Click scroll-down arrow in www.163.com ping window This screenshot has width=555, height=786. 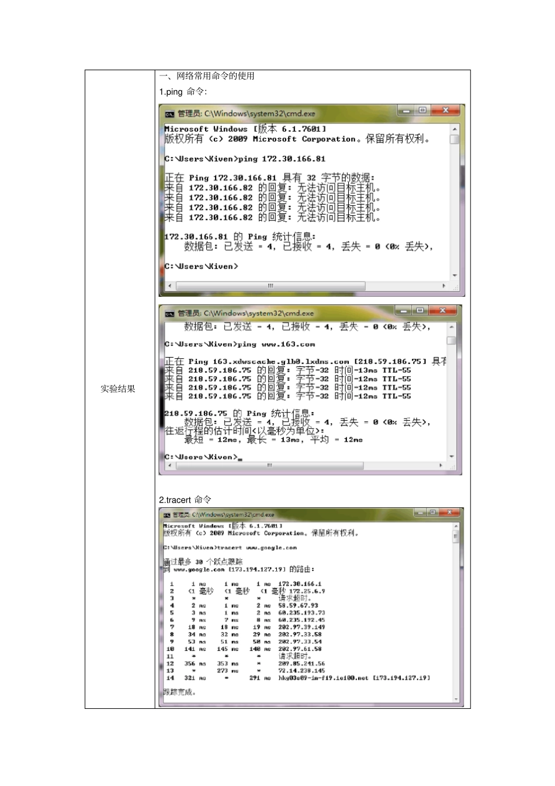pyautogui.click(x=452, y=456)
